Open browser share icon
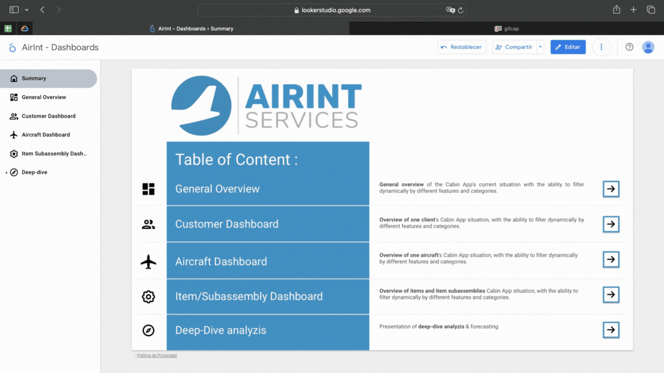Screen dimensions: 664x373 [616, 10]
